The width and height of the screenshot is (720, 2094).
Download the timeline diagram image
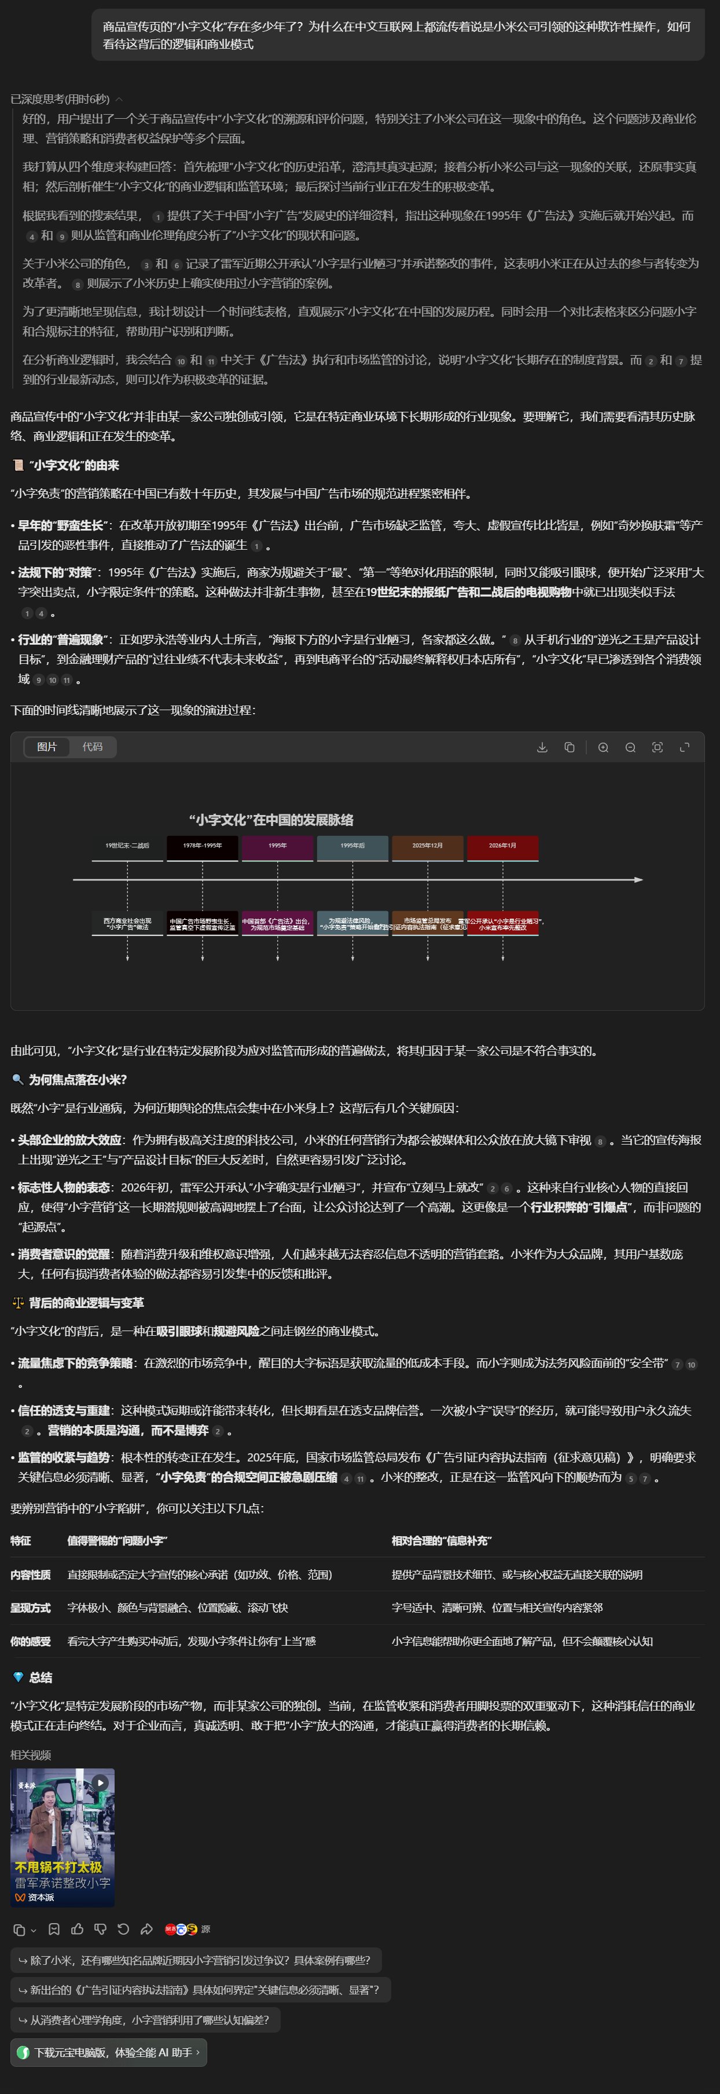[542, 747]
